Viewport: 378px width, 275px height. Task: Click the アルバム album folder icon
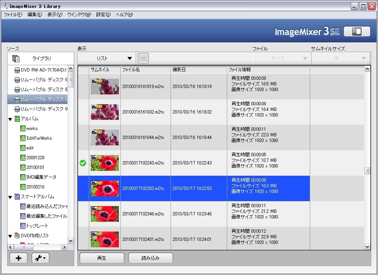[17, 119]
